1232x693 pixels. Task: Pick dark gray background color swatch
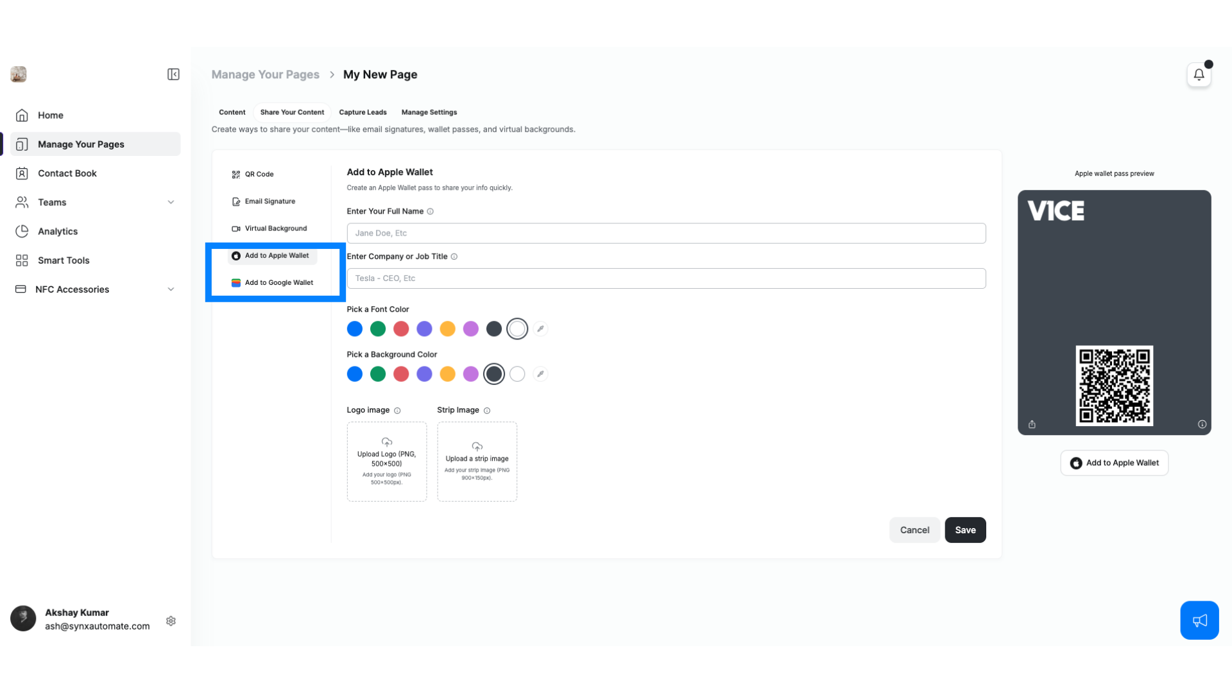[x=494, y=374]
